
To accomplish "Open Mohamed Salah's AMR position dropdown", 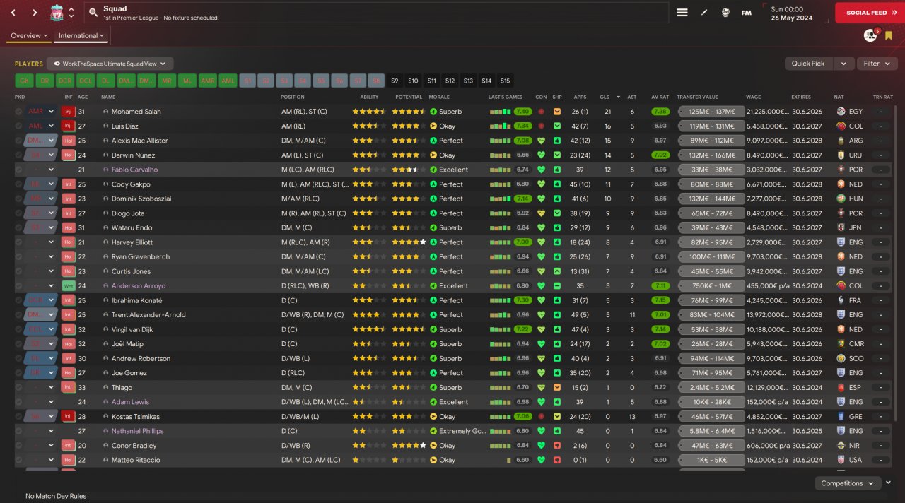I will click(41, 112).
